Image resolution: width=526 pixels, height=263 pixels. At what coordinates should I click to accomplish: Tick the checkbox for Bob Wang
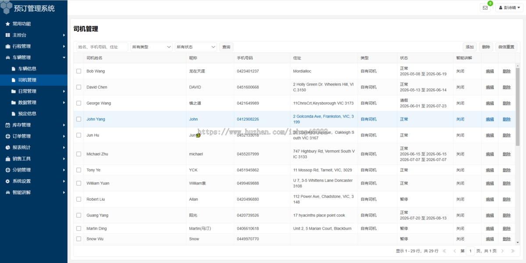click(x=79, y=71)
